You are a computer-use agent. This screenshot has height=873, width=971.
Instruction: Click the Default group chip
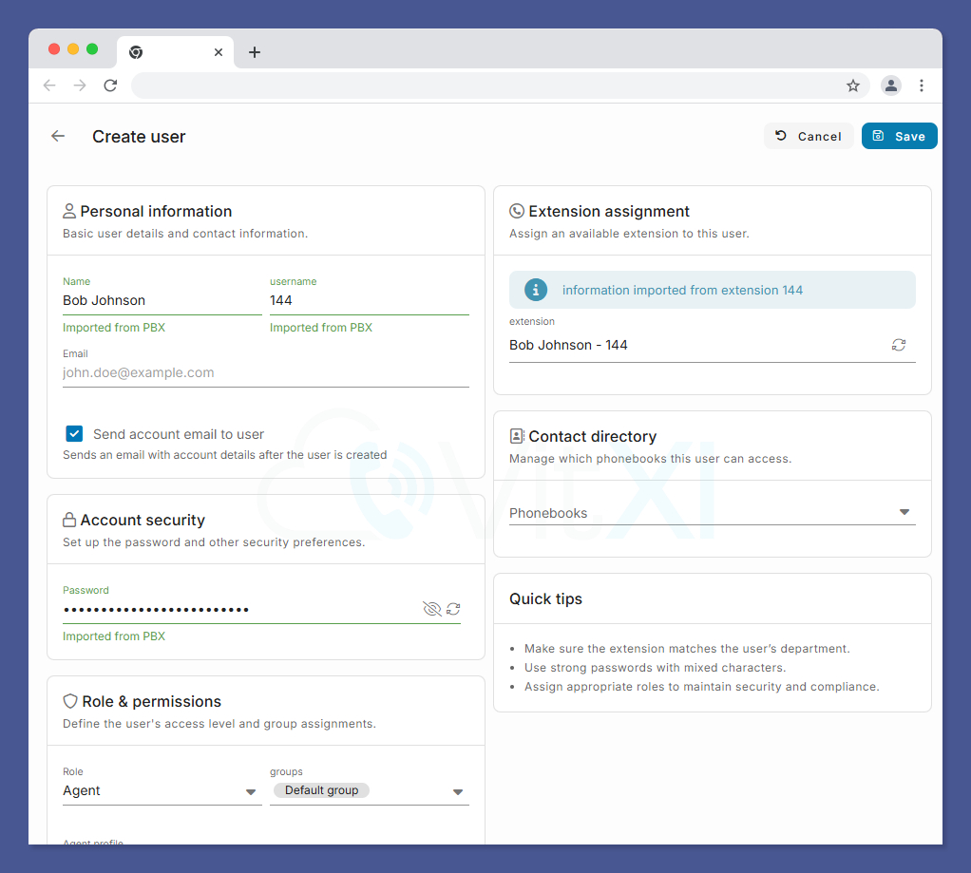click(321, 790)
